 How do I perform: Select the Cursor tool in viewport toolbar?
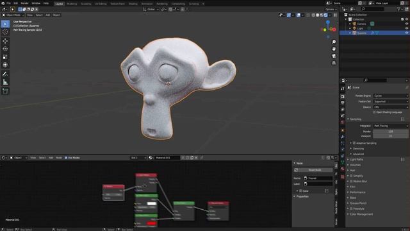(x=5, y=32)
